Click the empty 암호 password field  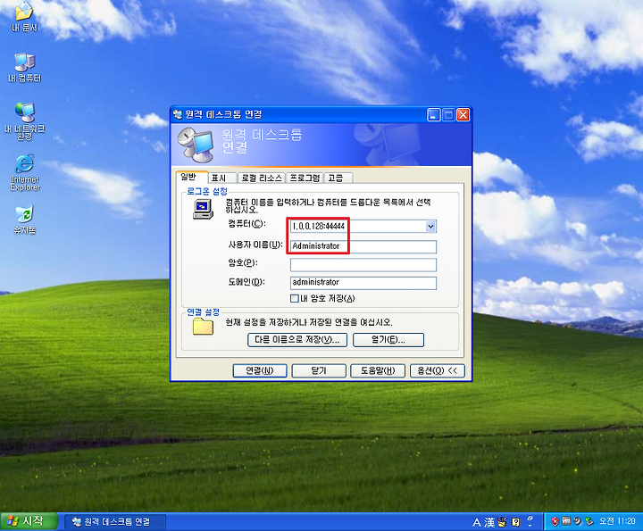(x=363, y=265)
